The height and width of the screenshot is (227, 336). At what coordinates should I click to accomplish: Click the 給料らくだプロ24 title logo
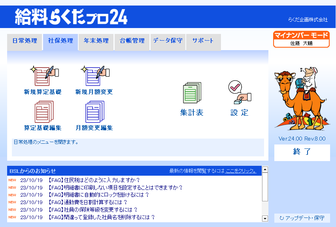tap(71, 17)
